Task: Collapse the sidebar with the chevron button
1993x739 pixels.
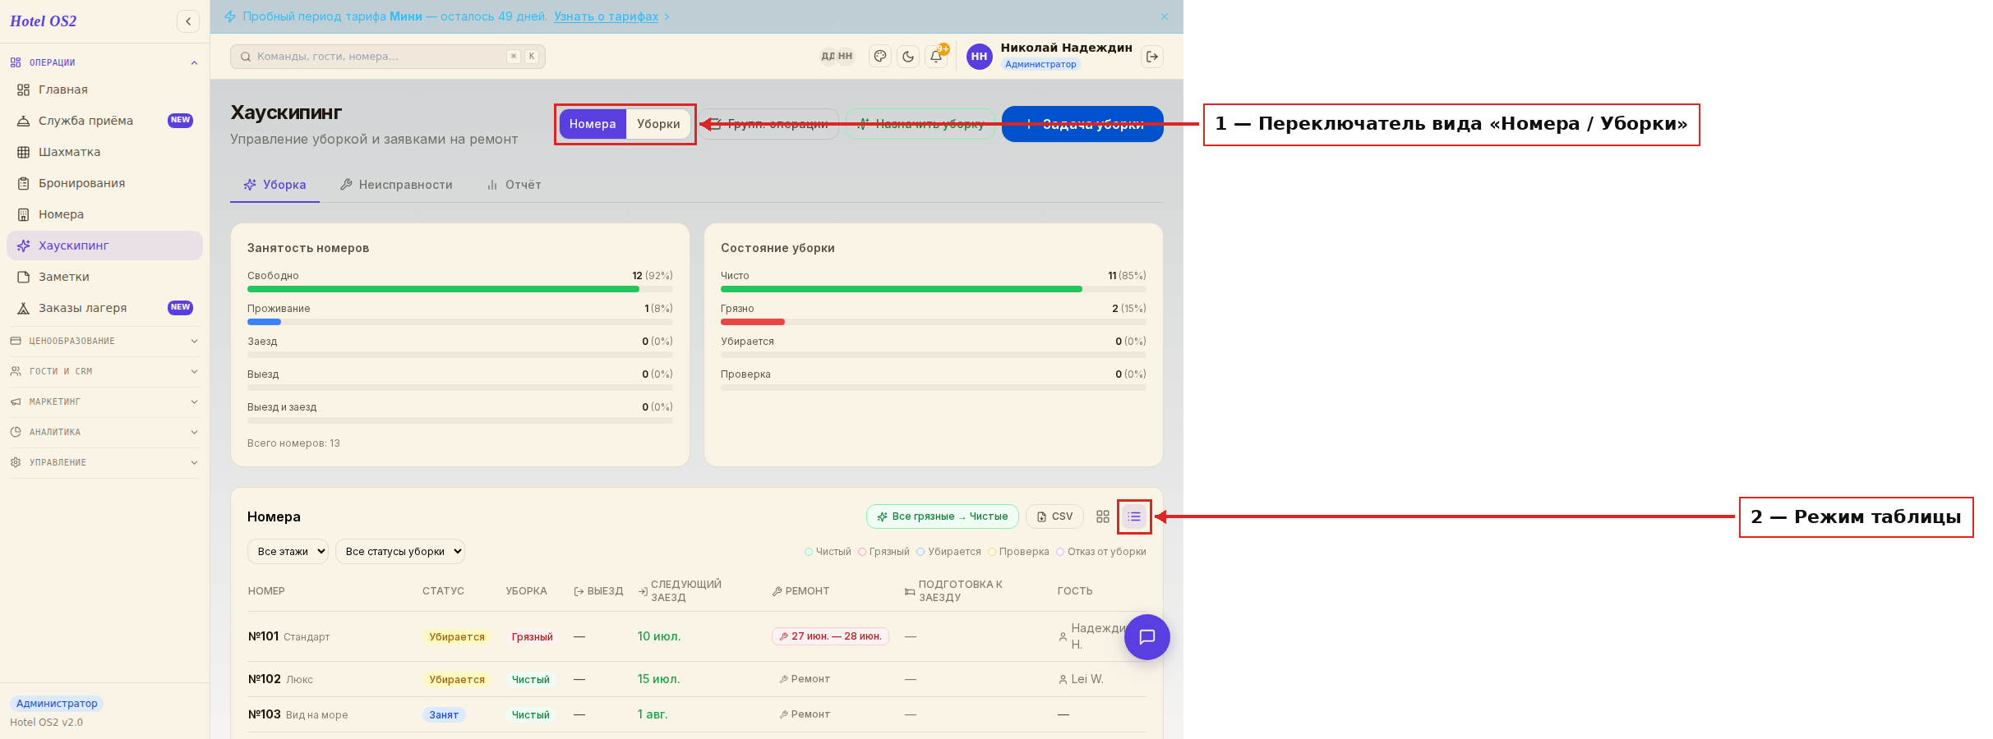Action: point(188,21)
